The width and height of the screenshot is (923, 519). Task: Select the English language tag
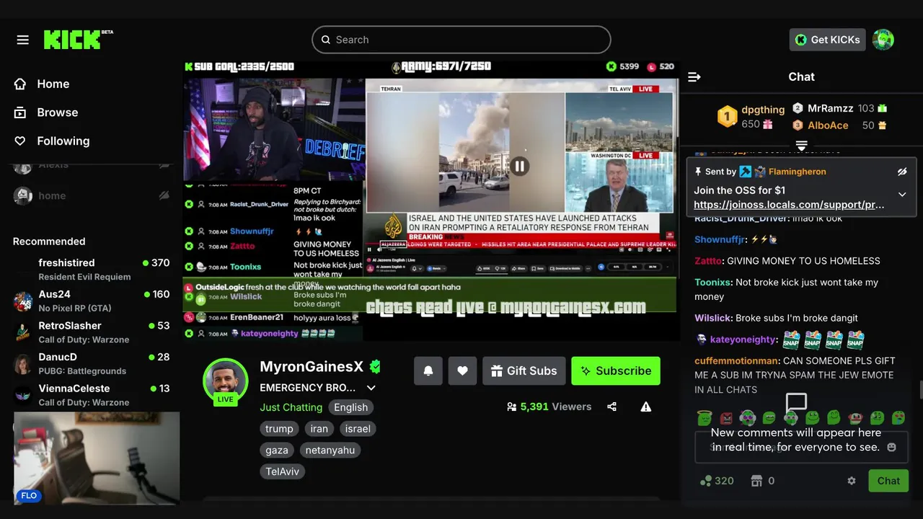point(351,407)
